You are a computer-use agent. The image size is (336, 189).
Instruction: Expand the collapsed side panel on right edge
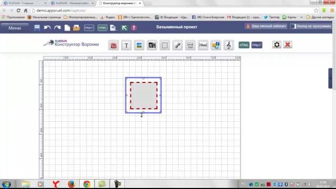(330, 78)
